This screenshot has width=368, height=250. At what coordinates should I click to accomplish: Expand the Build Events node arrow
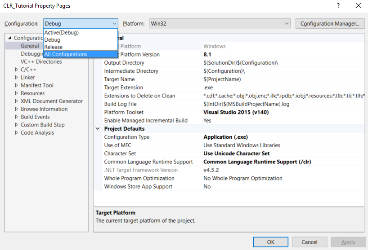pyautogui.click(x=17, y=117)
